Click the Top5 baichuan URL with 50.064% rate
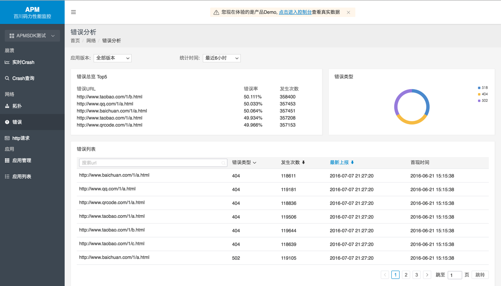 (x=112, y=111)
